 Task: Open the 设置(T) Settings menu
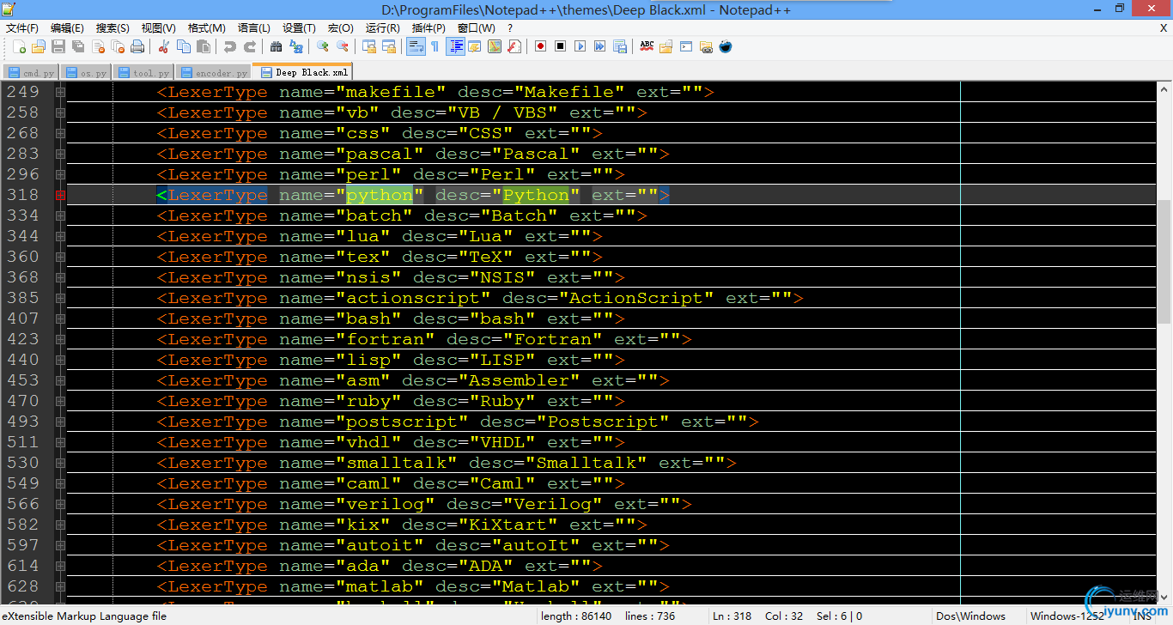coord(299,28)
